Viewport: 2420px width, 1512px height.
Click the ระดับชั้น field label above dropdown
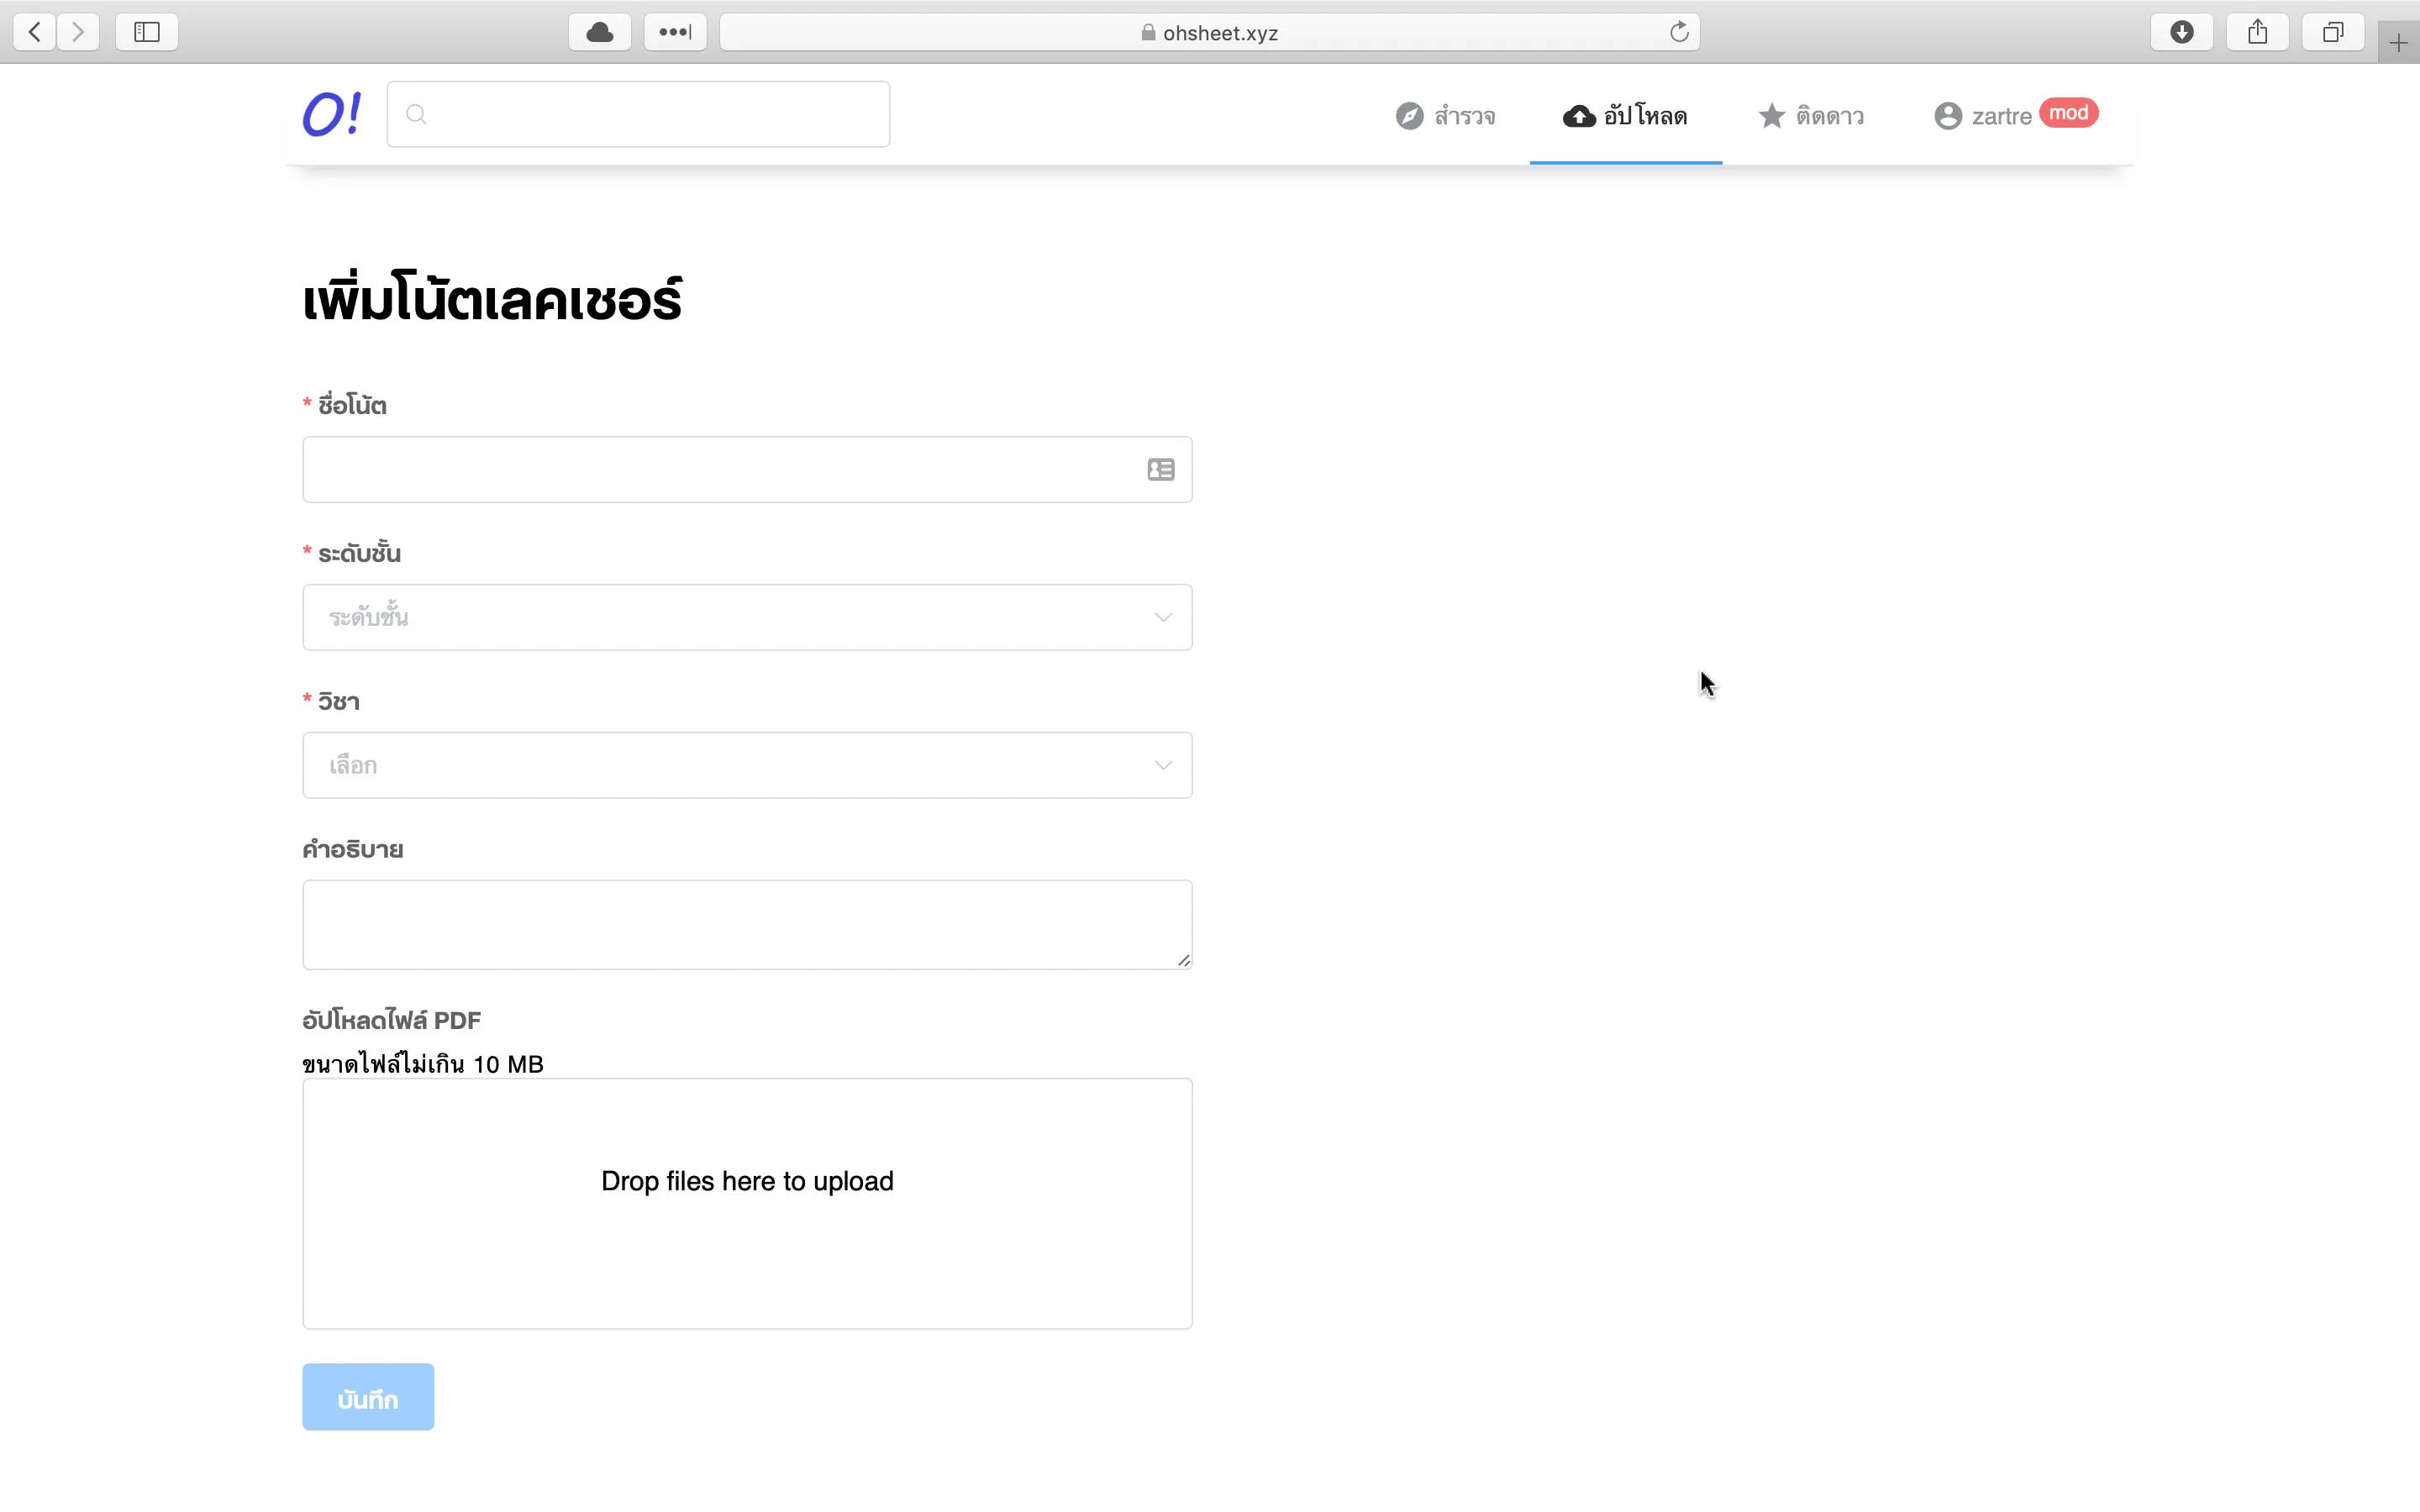tap(359, 553)
